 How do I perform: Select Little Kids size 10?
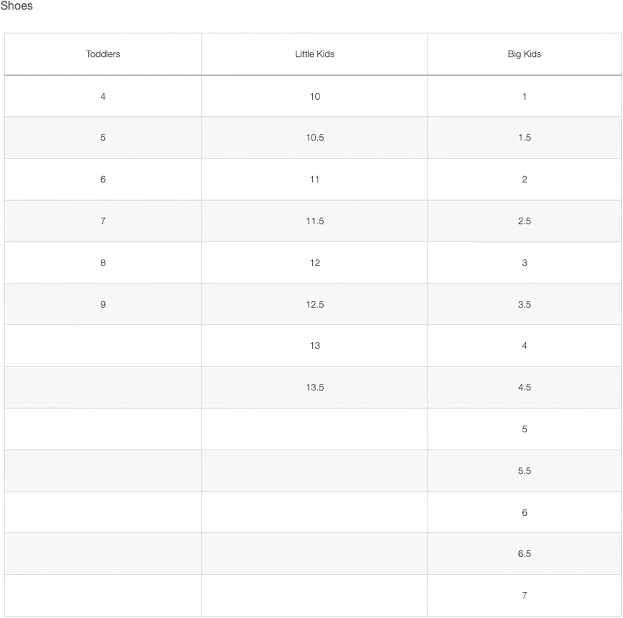click(315, 96)
